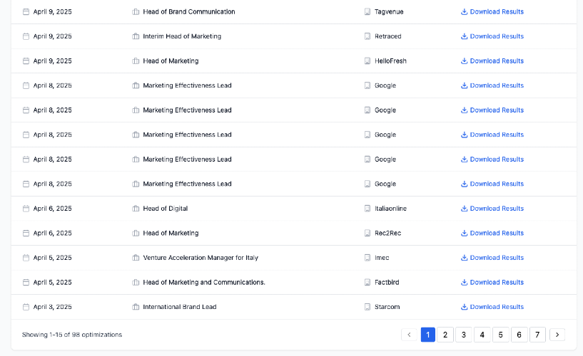
Task: Click the calendar icon in the Retraced row
Action: [x=26, y=36]
